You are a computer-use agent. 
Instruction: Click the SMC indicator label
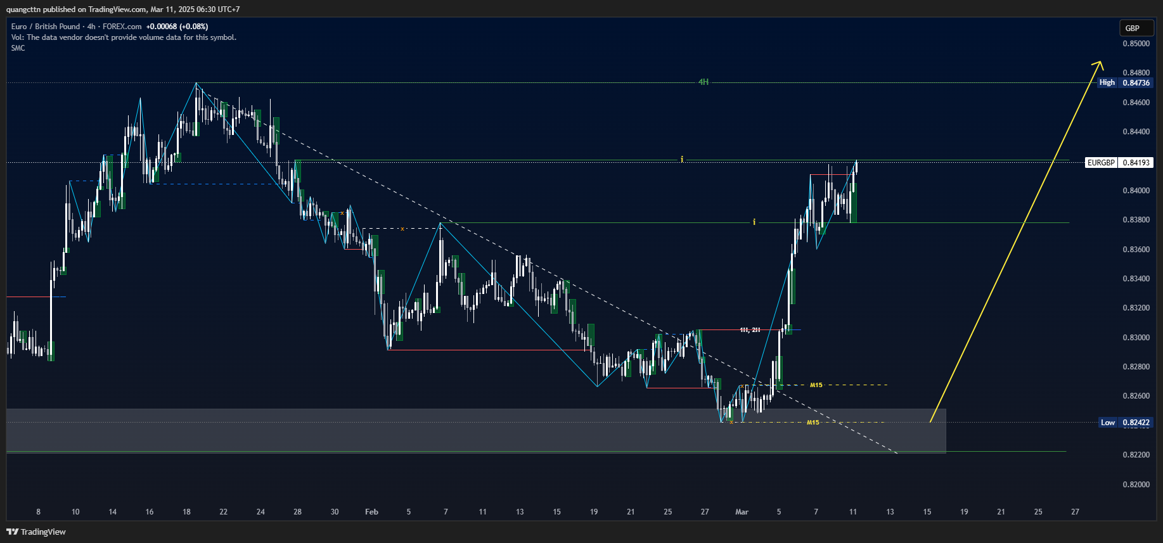[18, 48]
